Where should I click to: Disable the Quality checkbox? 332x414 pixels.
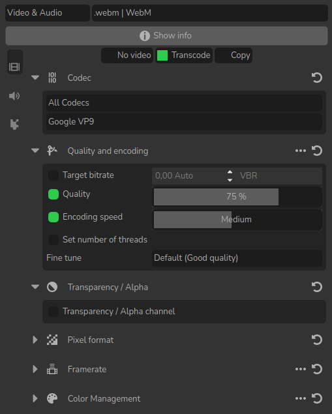point(53,194)
